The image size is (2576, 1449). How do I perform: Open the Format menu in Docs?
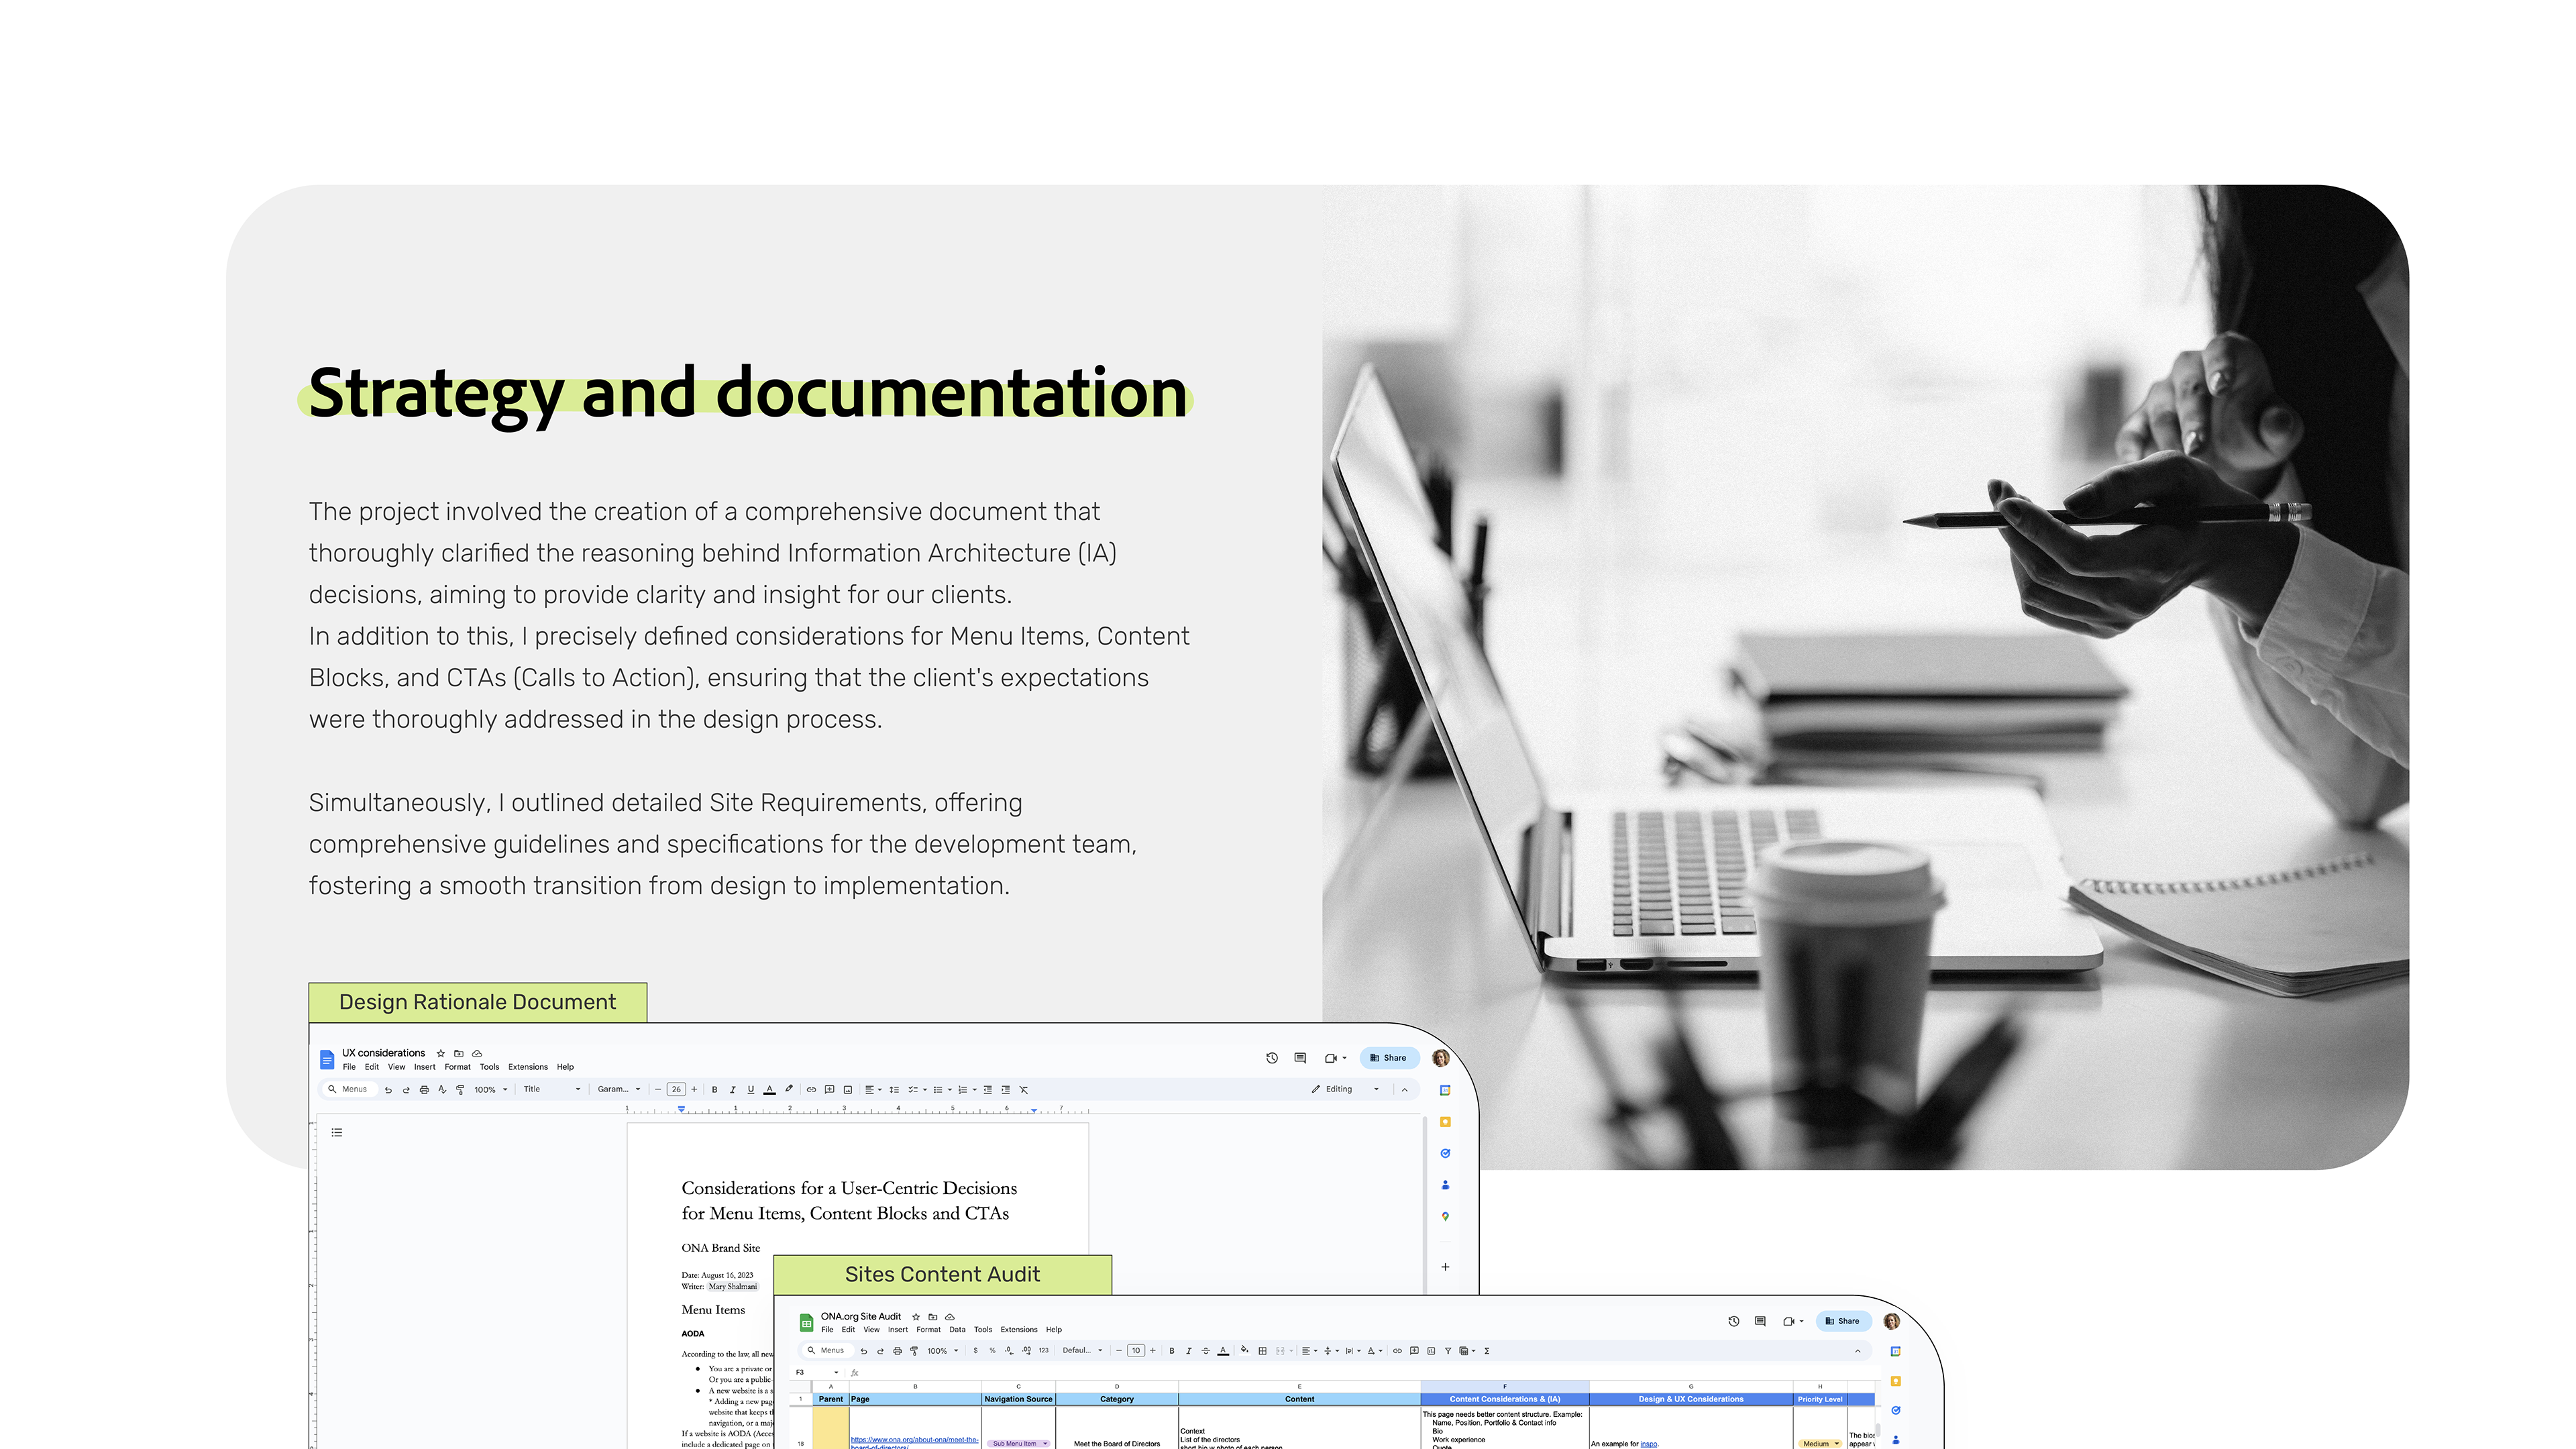[x=457, y=1067]
